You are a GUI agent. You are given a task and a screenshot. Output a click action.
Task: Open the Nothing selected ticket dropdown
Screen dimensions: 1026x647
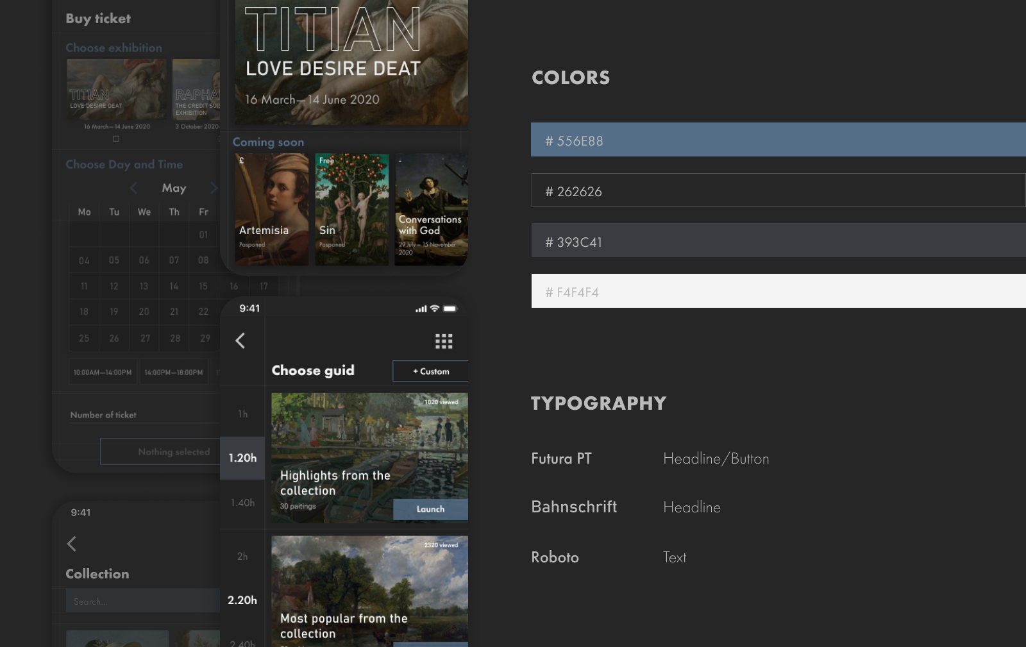coord(160,451)
